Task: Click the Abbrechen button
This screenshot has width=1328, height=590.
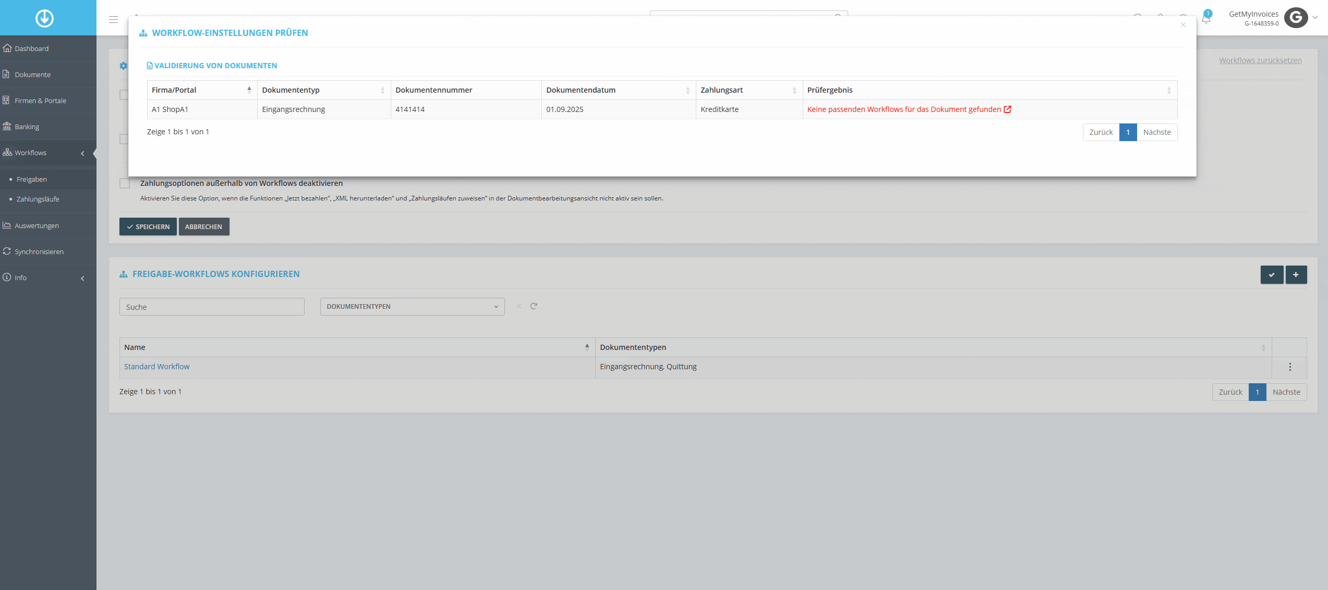Action: coord(204,227)
